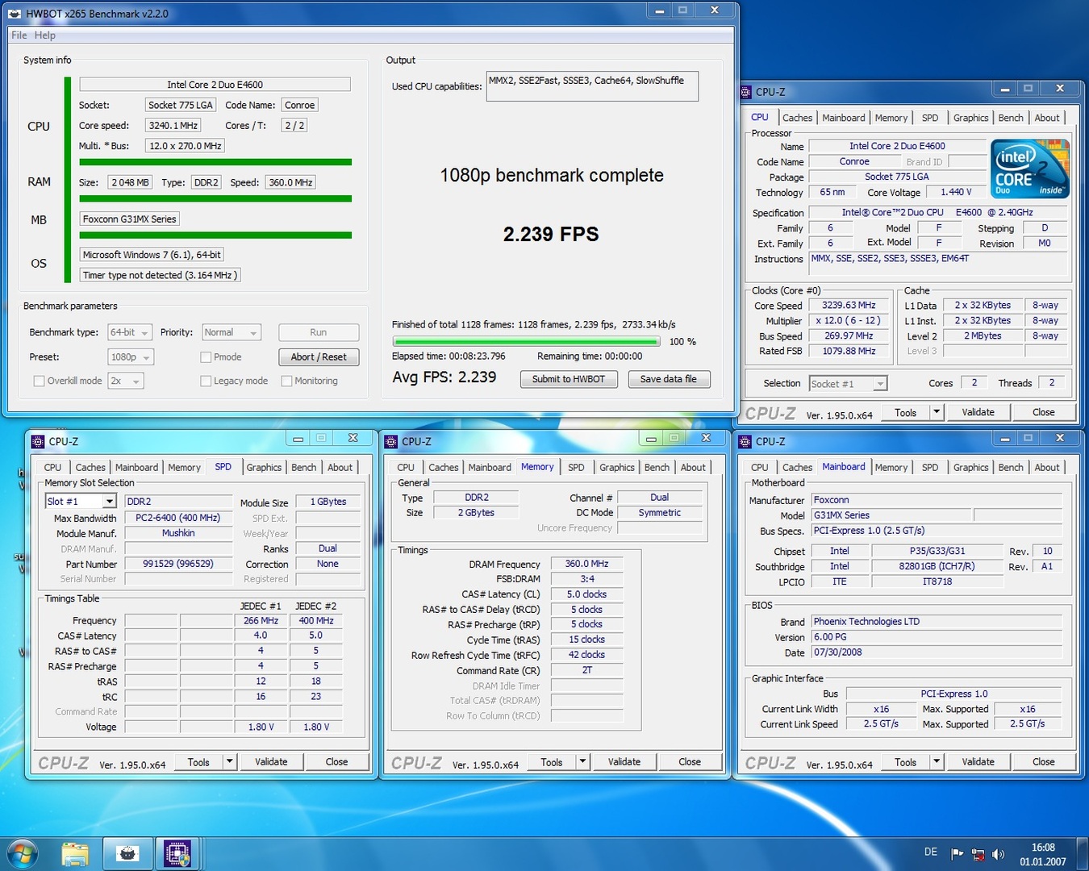This screenshot has width=1089, height=871.
Task: Open Mainboard tab in CPU-Z SPD window
Action: 136,468
